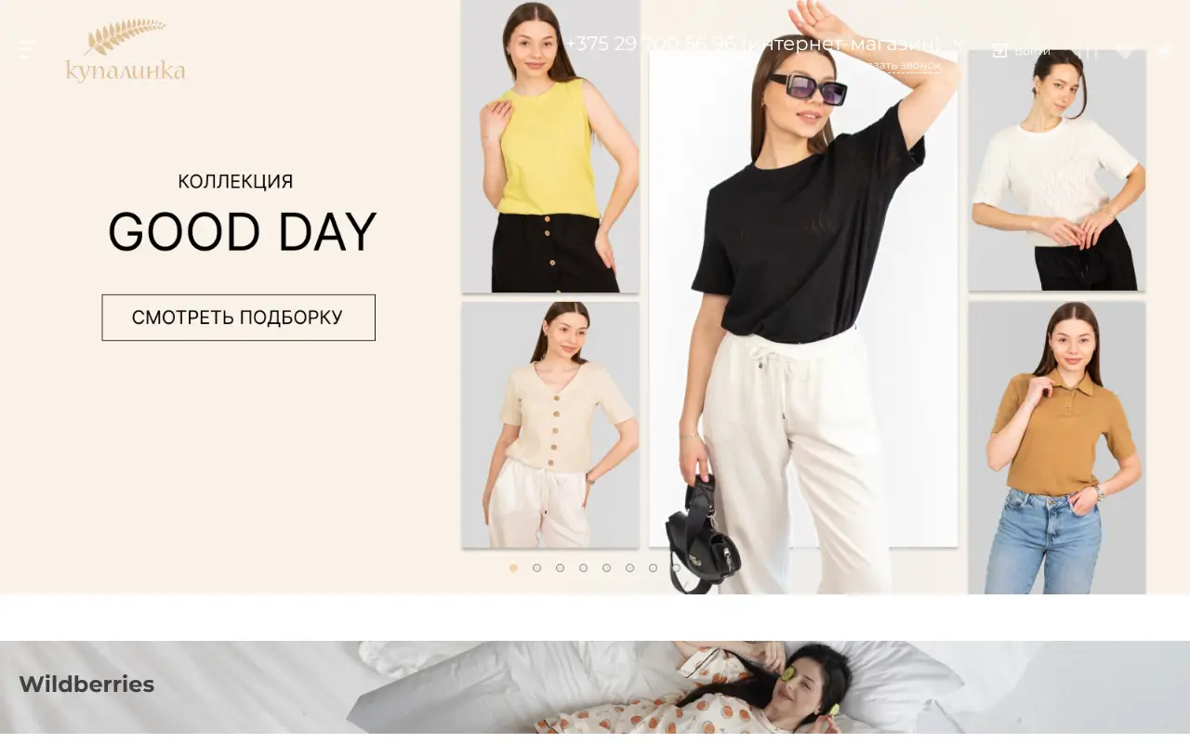Click the Купалинка leaf logo
This screenshot has width=1190, height=743.
[x=126, y=51]
